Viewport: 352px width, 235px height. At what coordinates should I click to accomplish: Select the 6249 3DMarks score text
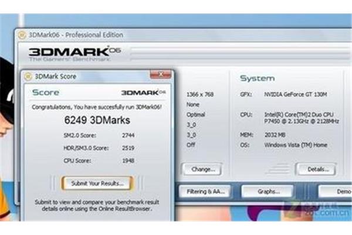(97, 120)
